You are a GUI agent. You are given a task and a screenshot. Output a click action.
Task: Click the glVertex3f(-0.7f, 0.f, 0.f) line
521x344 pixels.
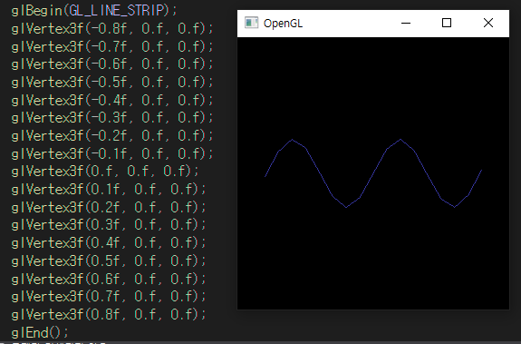112,47
